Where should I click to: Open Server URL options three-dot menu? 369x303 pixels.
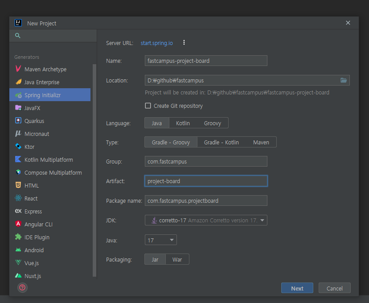[x=184, y=43]
